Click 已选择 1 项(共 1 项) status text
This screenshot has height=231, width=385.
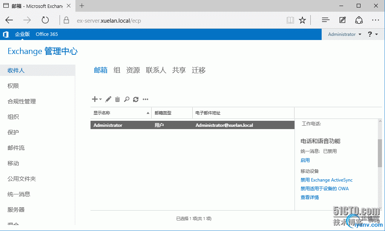pyautogui.click(x=194, y=219)
